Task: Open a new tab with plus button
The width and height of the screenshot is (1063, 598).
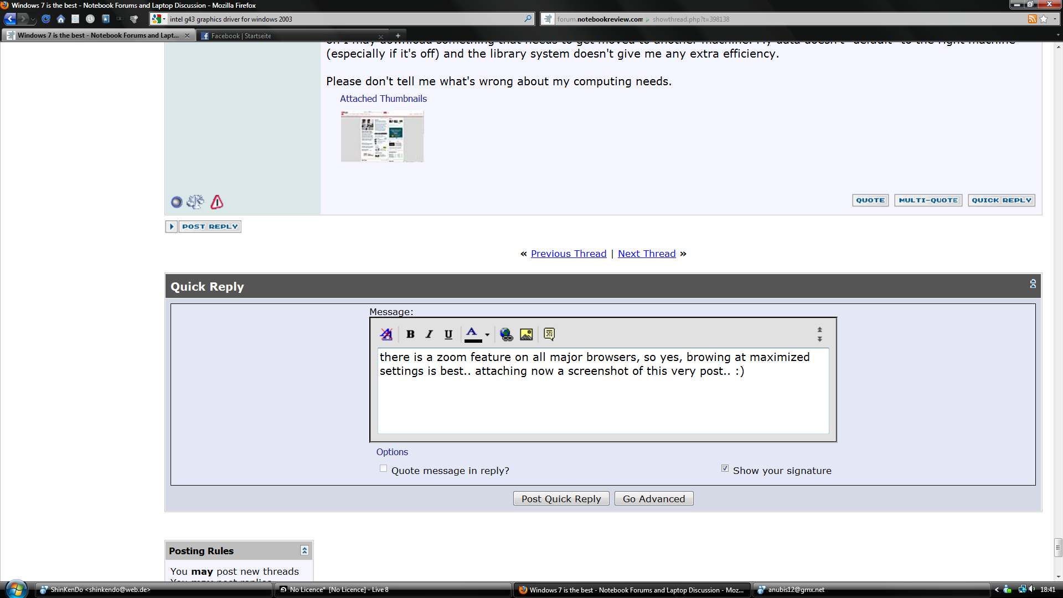Action: pyautogui.click(x=398, y=35)
